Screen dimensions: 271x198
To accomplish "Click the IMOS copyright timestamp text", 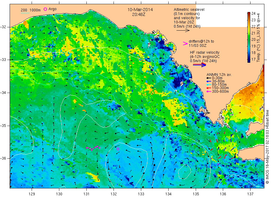I will pos(267,147).
